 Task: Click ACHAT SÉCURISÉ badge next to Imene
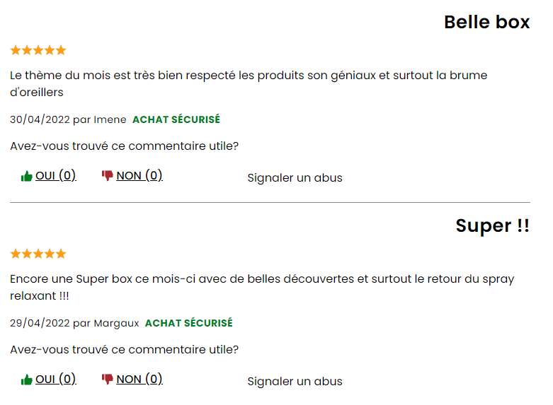pyautogui.click(x=176, y=119)
